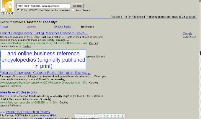Open Chabot College Library Finding Resources result
The image size is (201, 119).
[44, 33]
